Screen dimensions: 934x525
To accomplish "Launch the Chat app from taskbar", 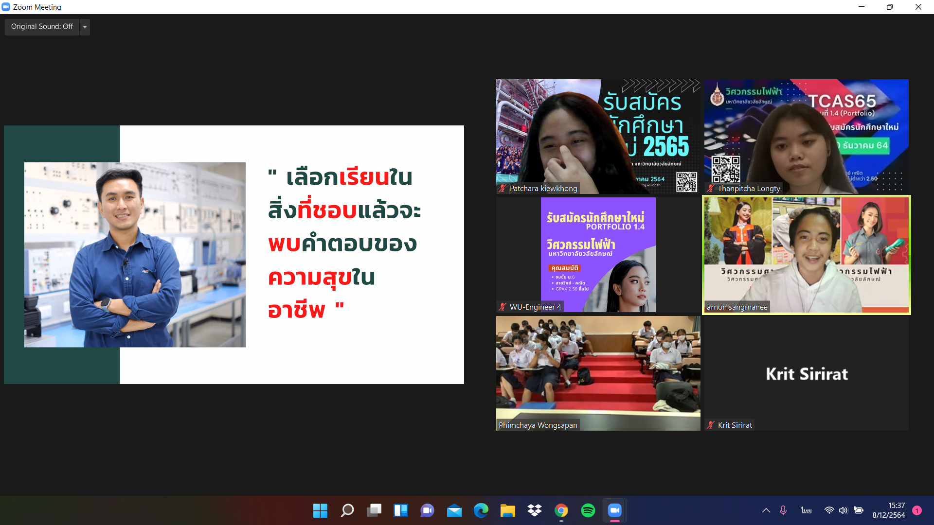I will tap(427, 510).
